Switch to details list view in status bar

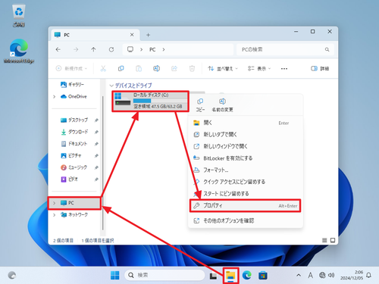point(324,240)
